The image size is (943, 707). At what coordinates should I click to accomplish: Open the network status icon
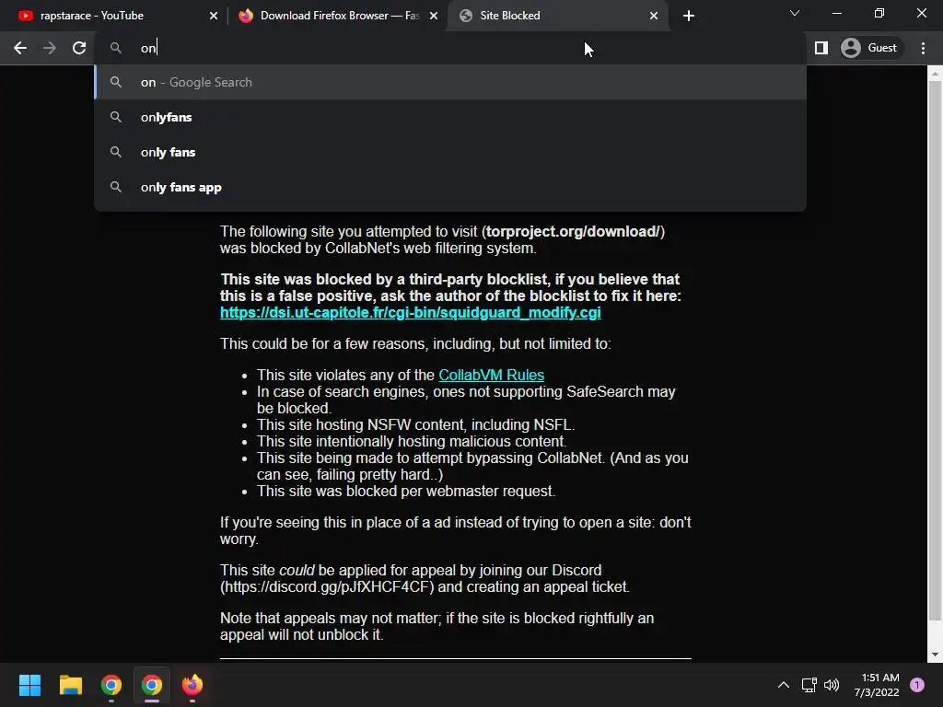809,685
